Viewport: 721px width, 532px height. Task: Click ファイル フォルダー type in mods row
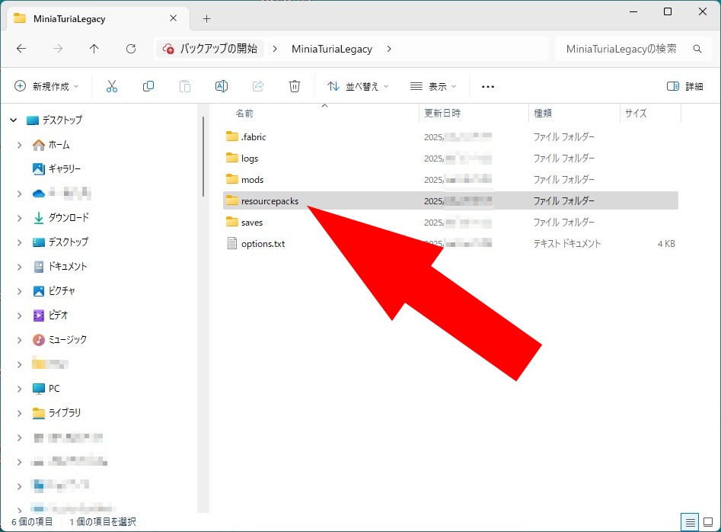pyautogui.click(x=563, y=179)
